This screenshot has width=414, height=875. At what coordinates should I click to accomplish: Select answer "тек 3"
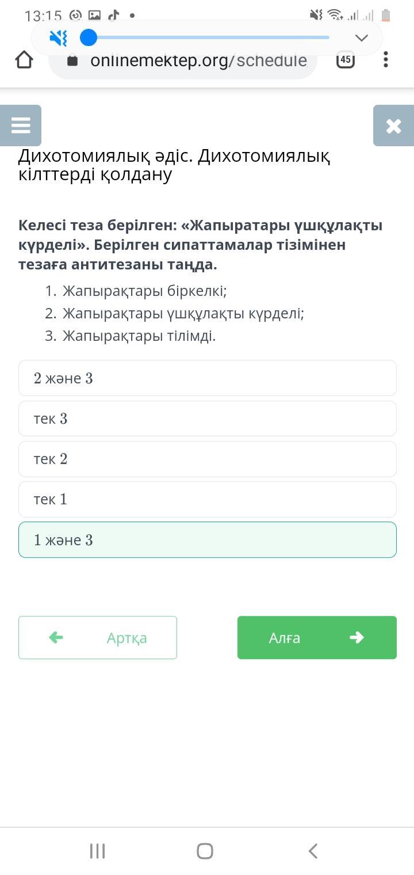(207, 419)
